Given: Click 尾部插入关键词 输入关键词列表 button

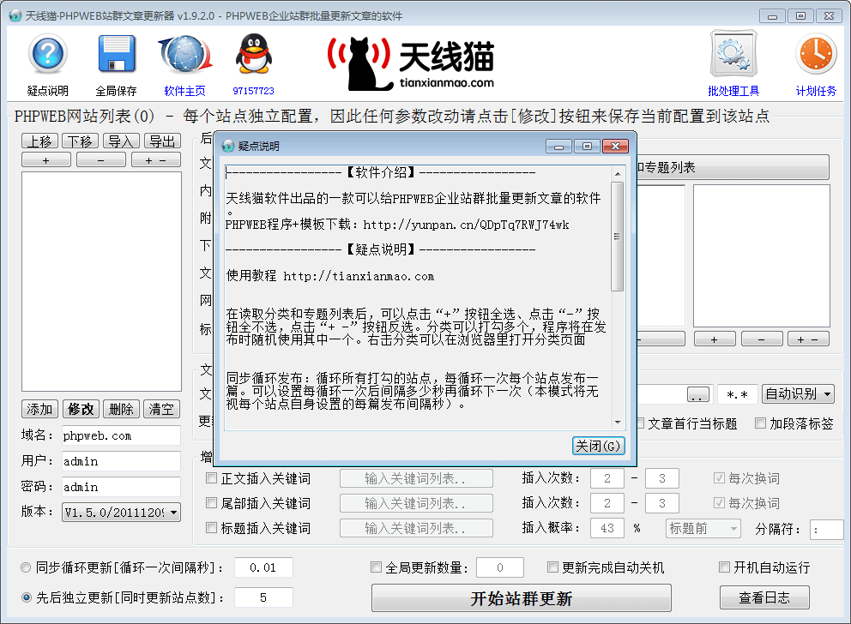Looking at the screenshot, I should pyautogui.click(x=416, y=503).
